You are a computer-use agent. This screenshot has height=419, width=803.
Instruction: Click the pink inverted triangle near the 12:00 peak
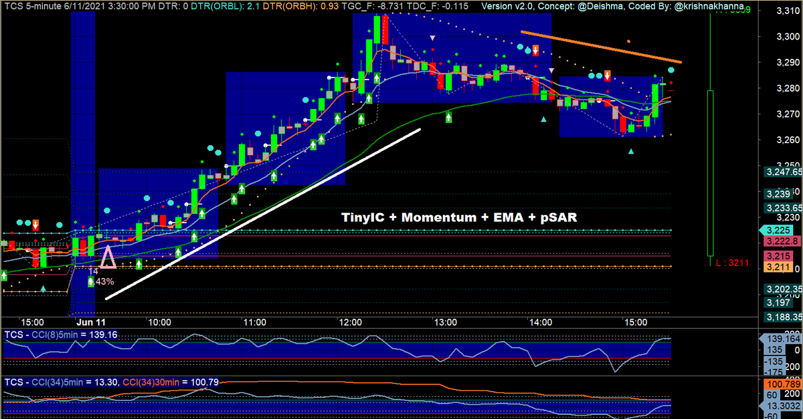point(432,37)
